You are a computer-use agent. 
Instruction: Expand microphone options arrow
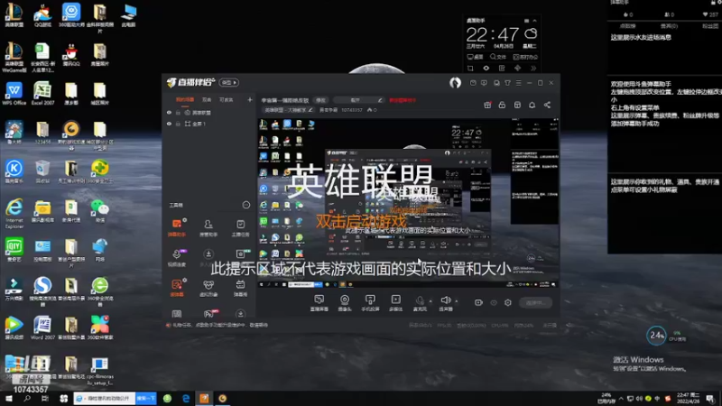[x=430, y=301]
